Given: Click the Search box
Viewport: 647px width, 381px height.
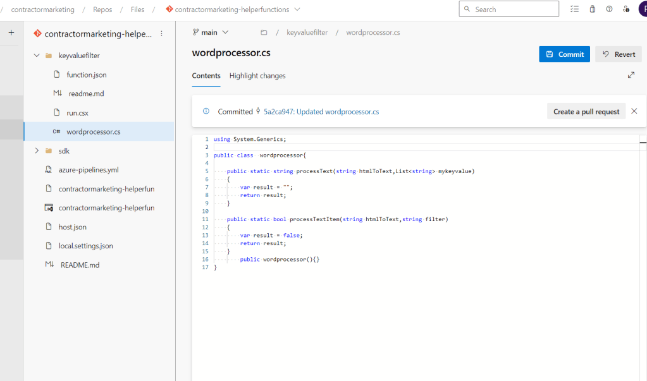Looking at the screenshot, I should [508, 9].
